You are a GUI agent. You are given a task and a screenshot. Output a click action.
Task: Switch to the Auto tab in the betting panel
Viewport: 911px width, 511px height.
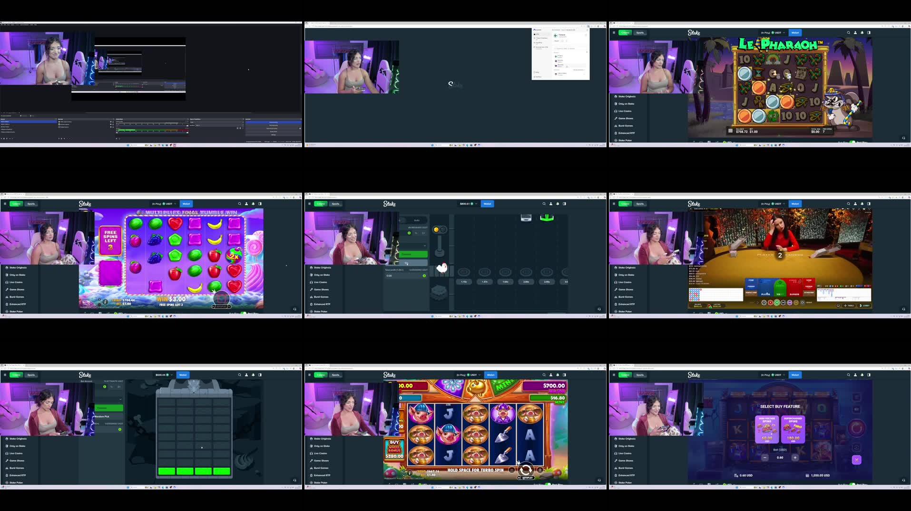[417, 220]
